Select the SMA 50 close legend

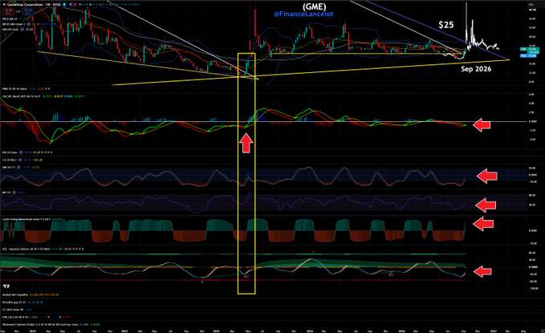click(x=10, y=30)
